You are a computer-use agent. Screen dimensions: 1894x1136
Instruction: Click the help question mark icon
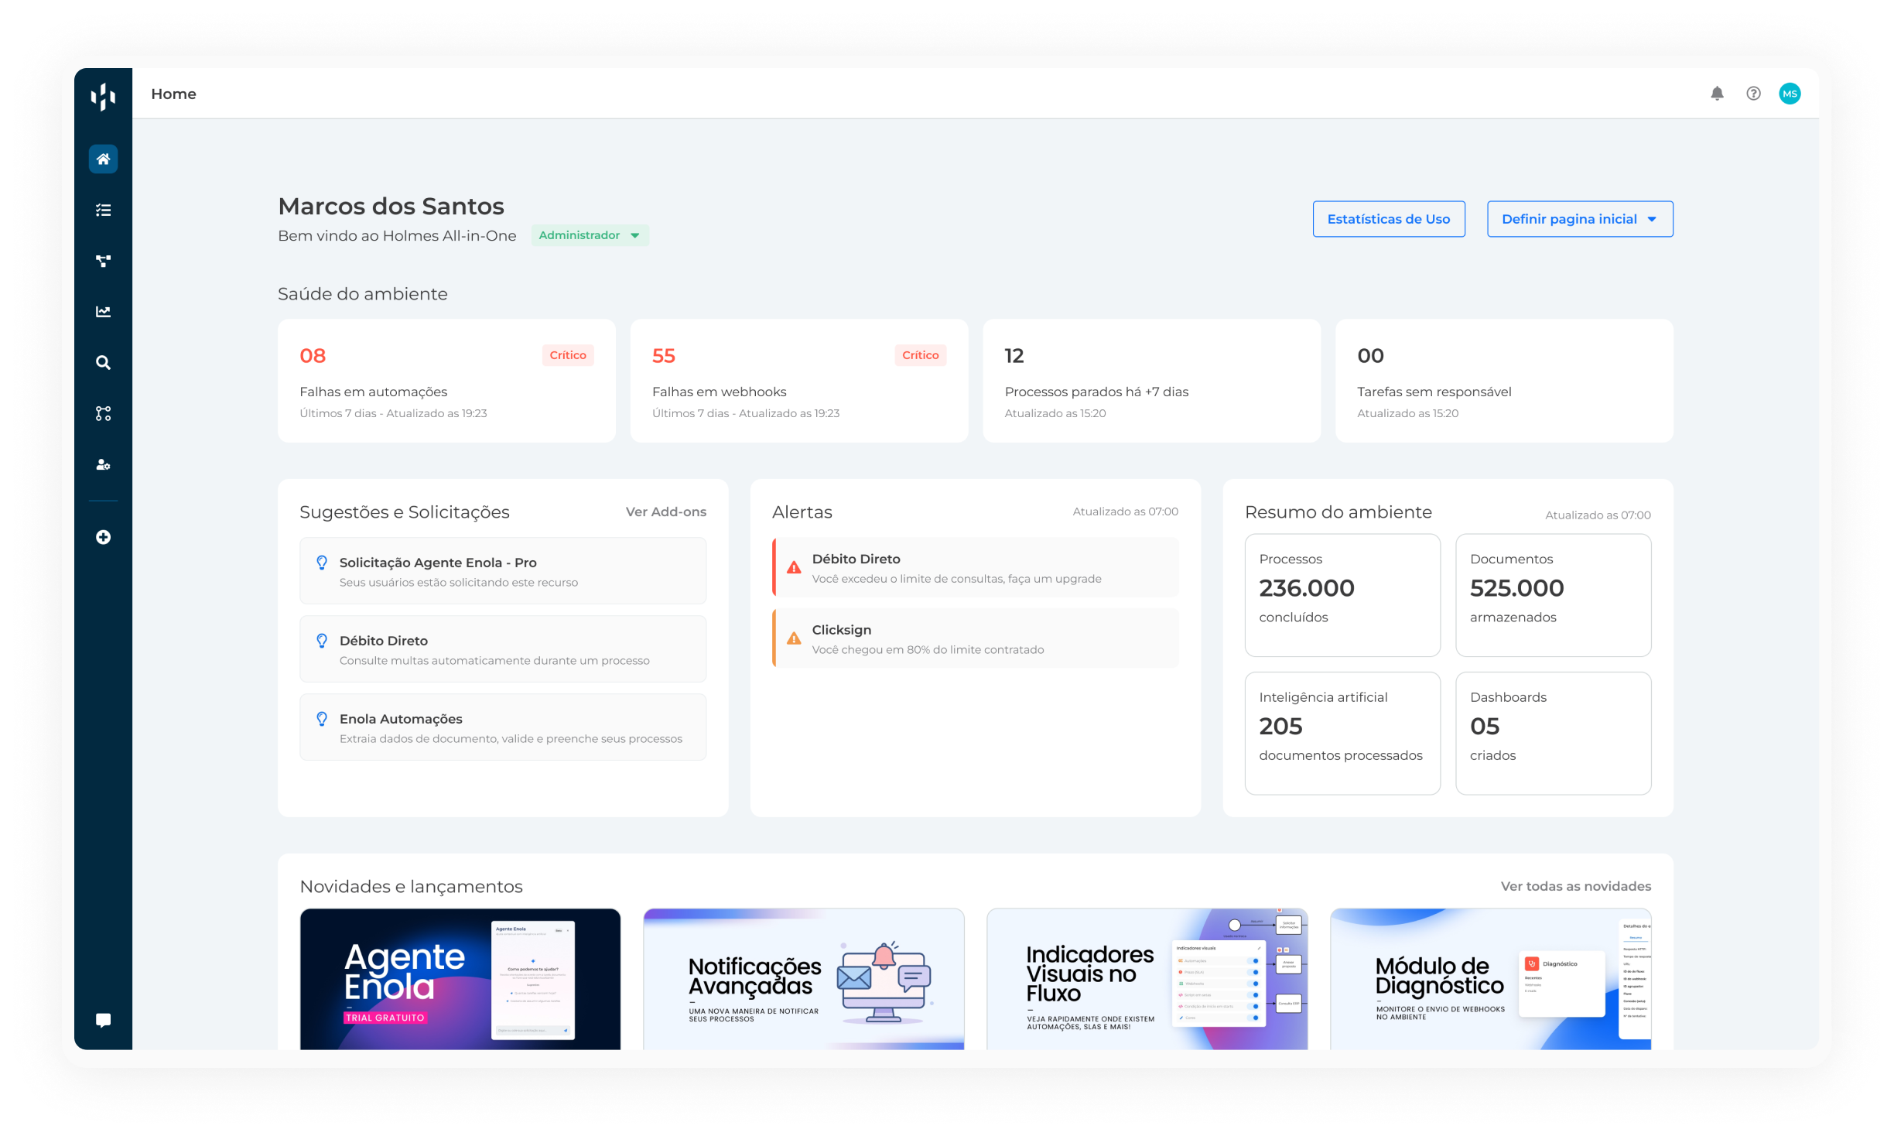pyautogui.click(x=1753, y=94)
